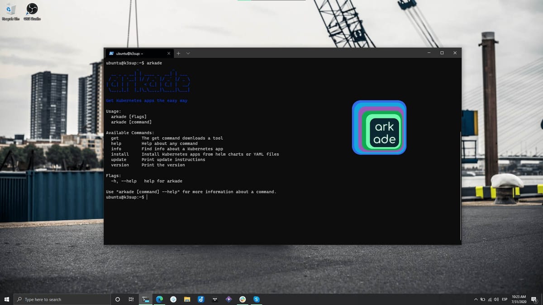Click the 'get' command row
The width and height of the screenshot is (543, 305).
(x=167, y=138)
